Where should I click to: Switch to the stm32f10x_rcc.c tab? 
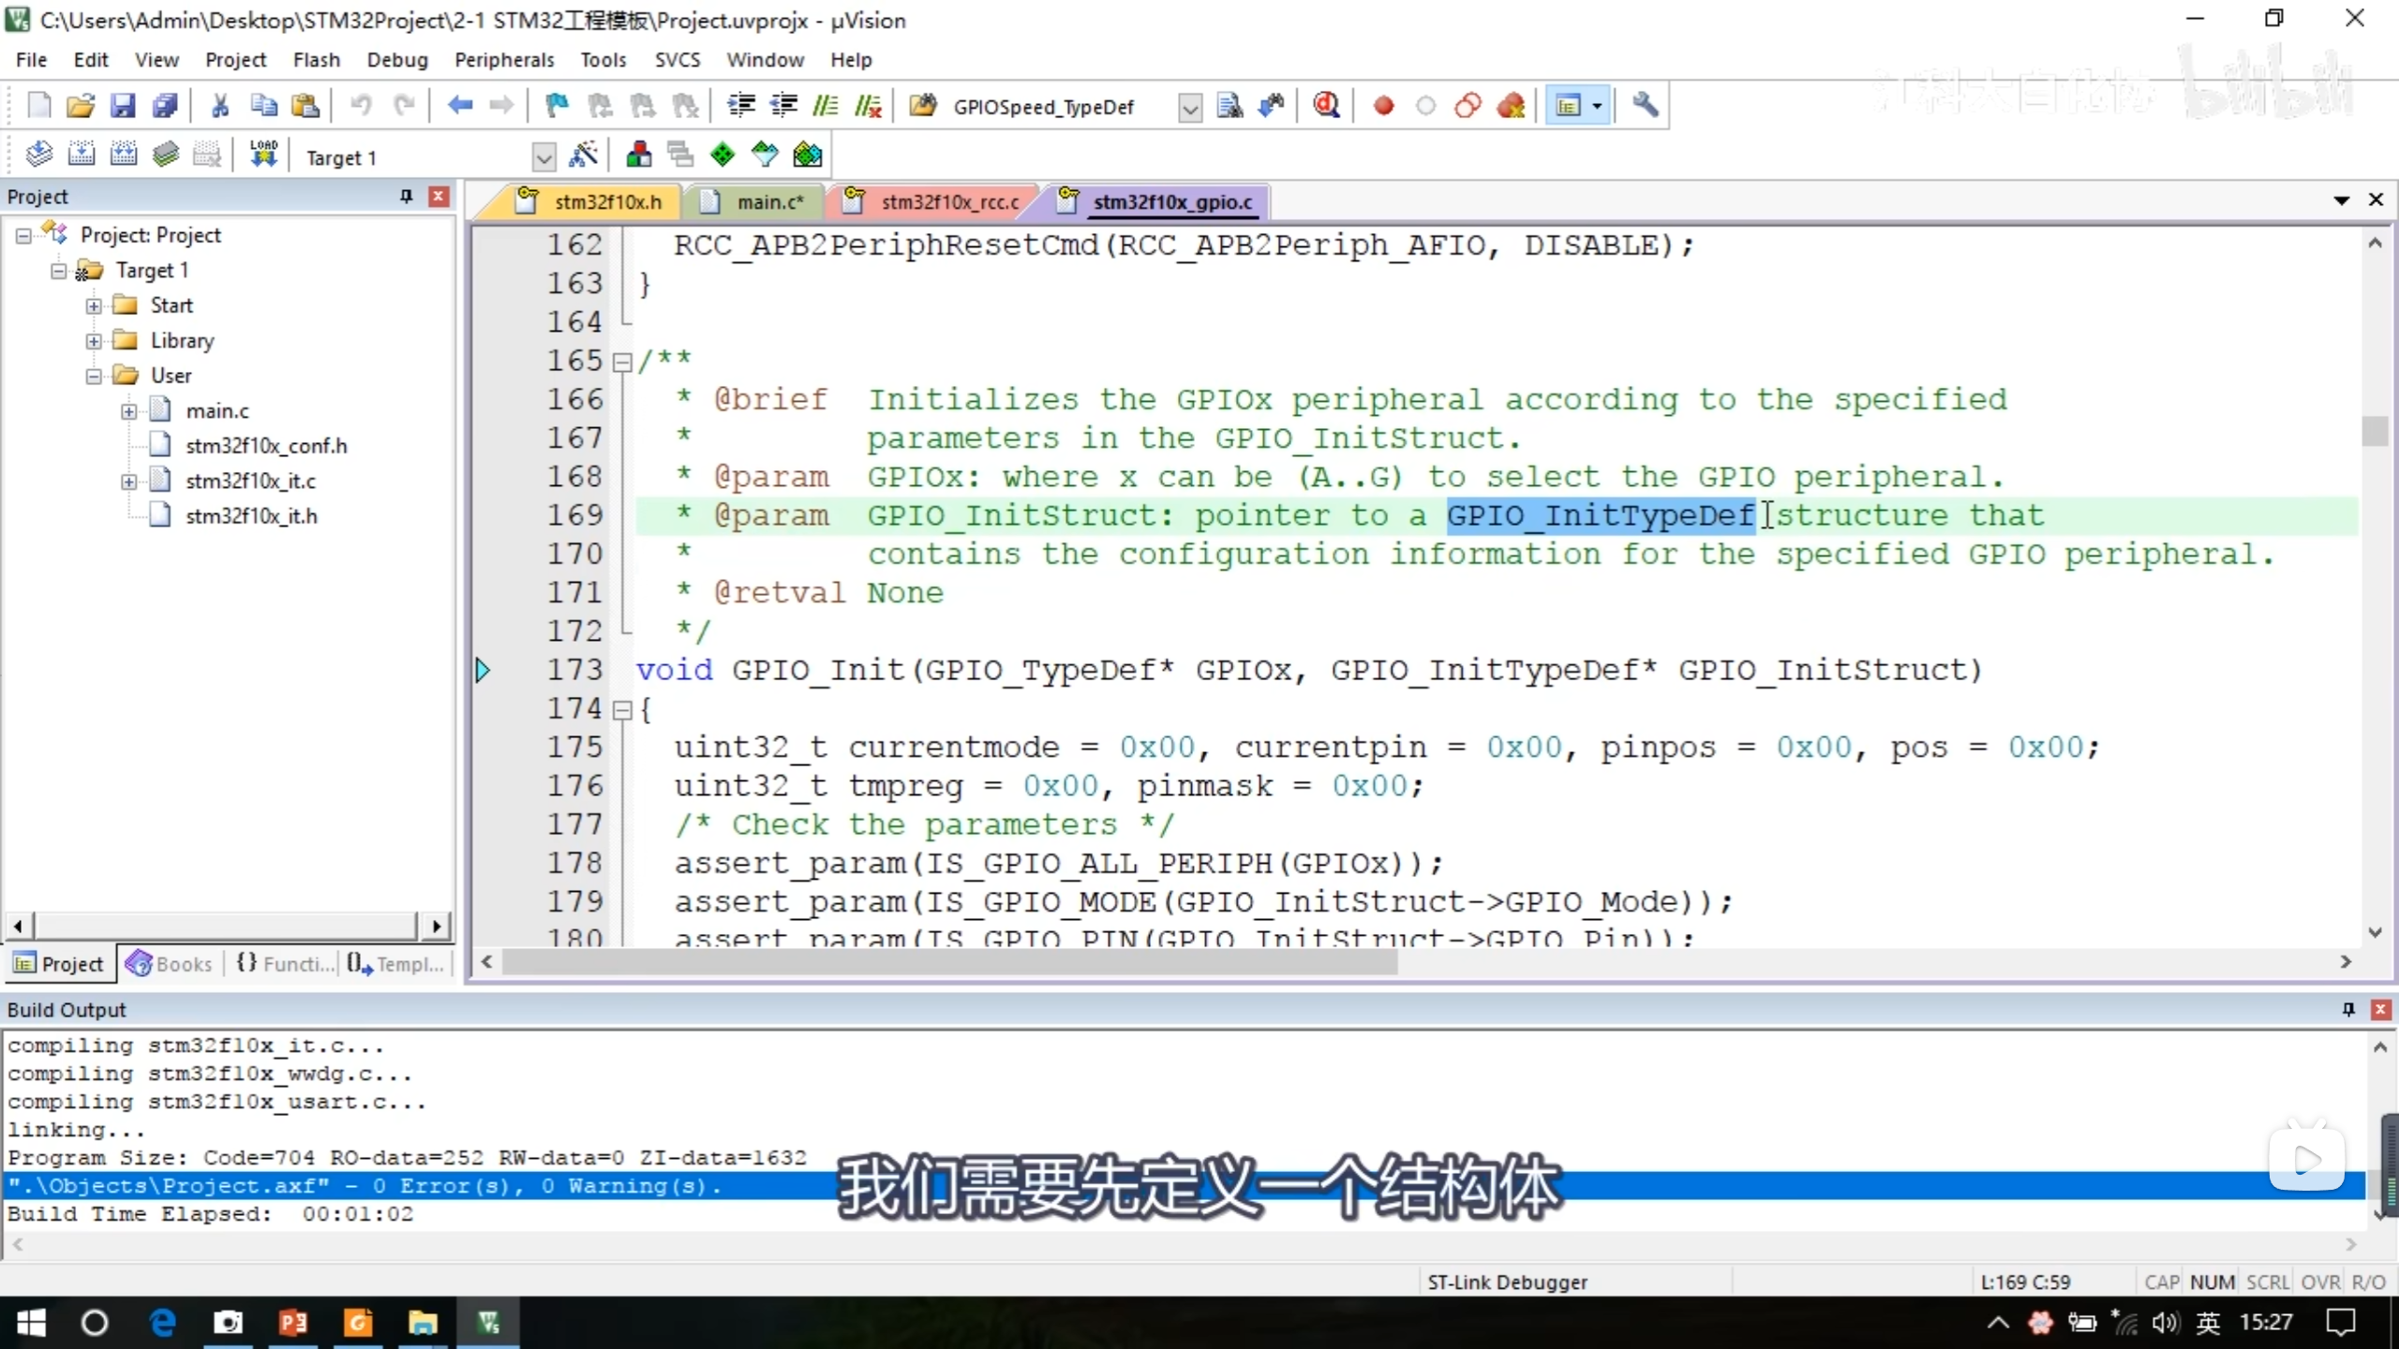[x=948, y=202]
